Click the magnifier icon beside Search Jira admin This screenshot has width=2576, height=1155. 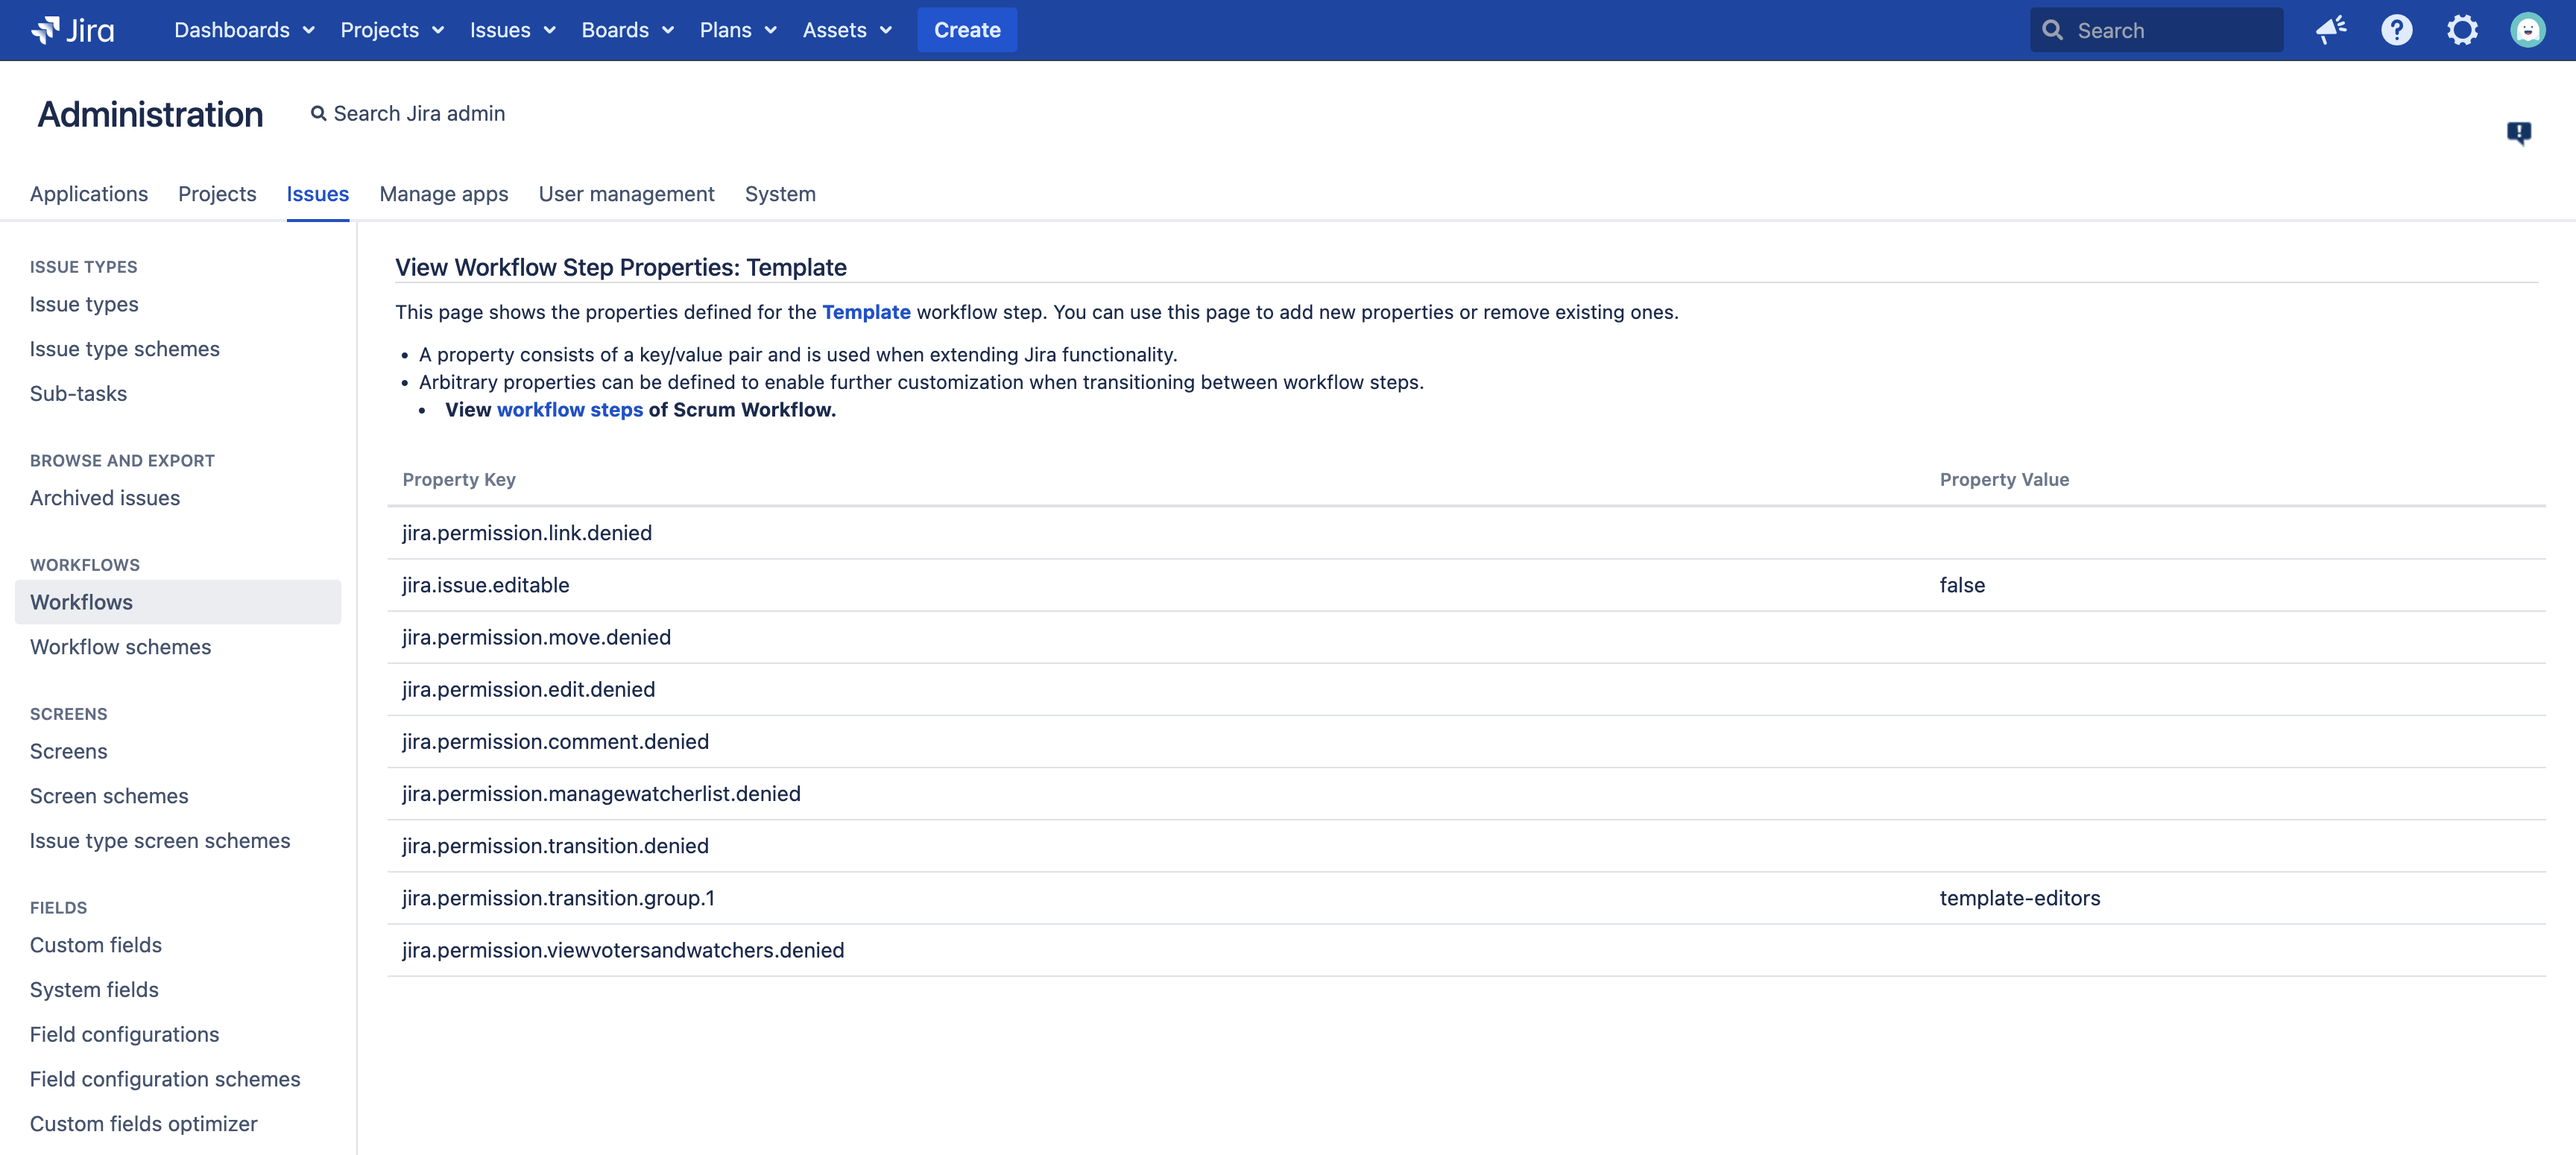(x=318, y=114)
